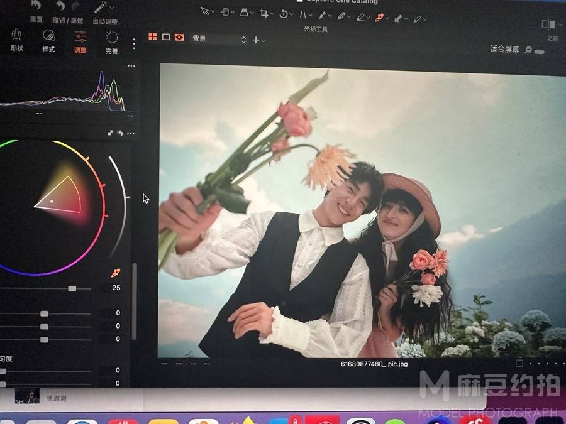Activate the orange skin tone picker tool
This screenshot has height=424, width=566.
(x=379, y=18)
